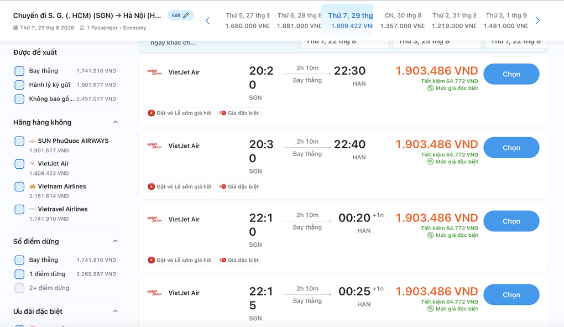The height and width of the screenshot is (327, 564).
Task: Click Giá đặc biệt tag on 20:30 flight
Action: tap(239, 186)
